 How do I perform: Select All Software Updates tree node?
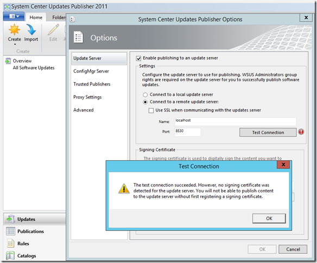pos(34,67)
